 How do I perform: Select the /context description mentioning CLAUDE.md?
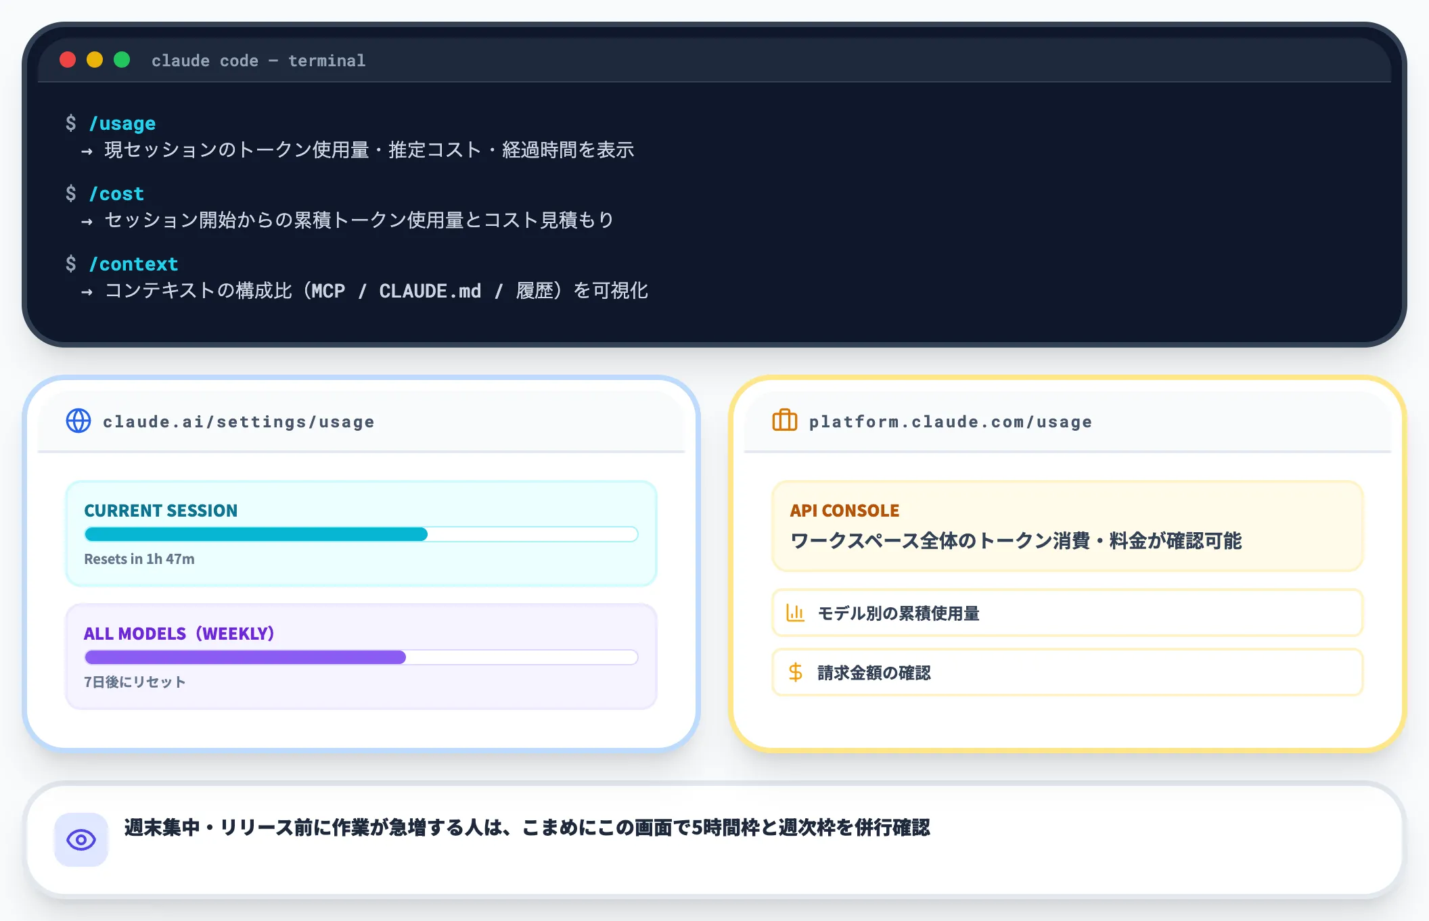(x=376, y=291)
